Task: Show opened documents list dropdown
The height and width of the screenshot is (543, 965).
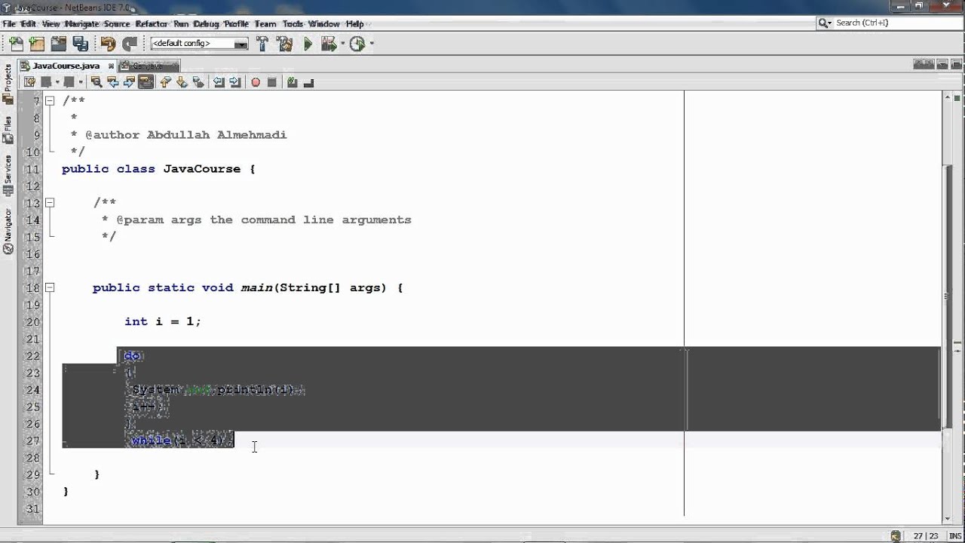Action: point(941,66)
